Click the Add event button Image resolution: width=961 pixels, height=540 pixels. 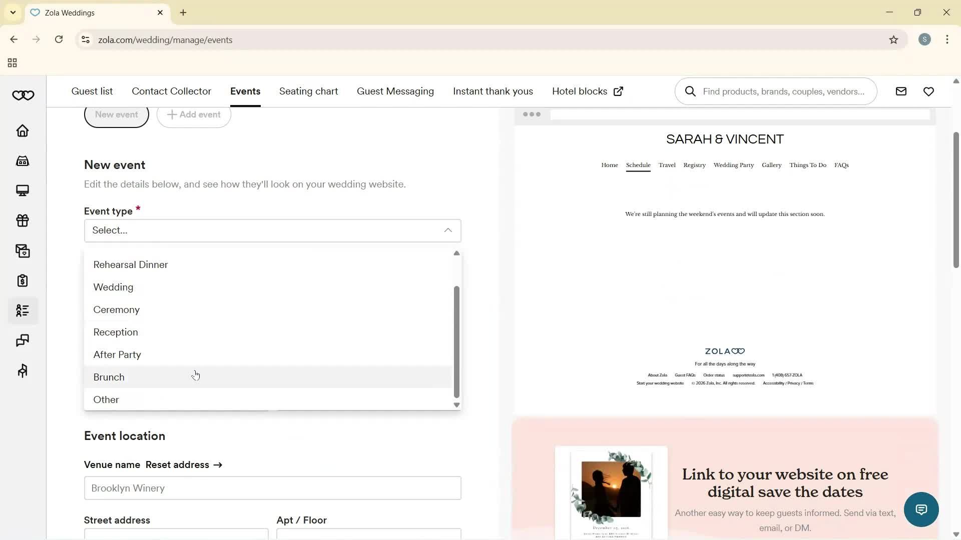(194, 114)
